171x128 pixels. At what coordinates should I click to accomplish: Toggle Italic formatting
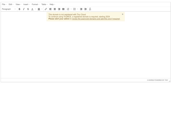24,9
